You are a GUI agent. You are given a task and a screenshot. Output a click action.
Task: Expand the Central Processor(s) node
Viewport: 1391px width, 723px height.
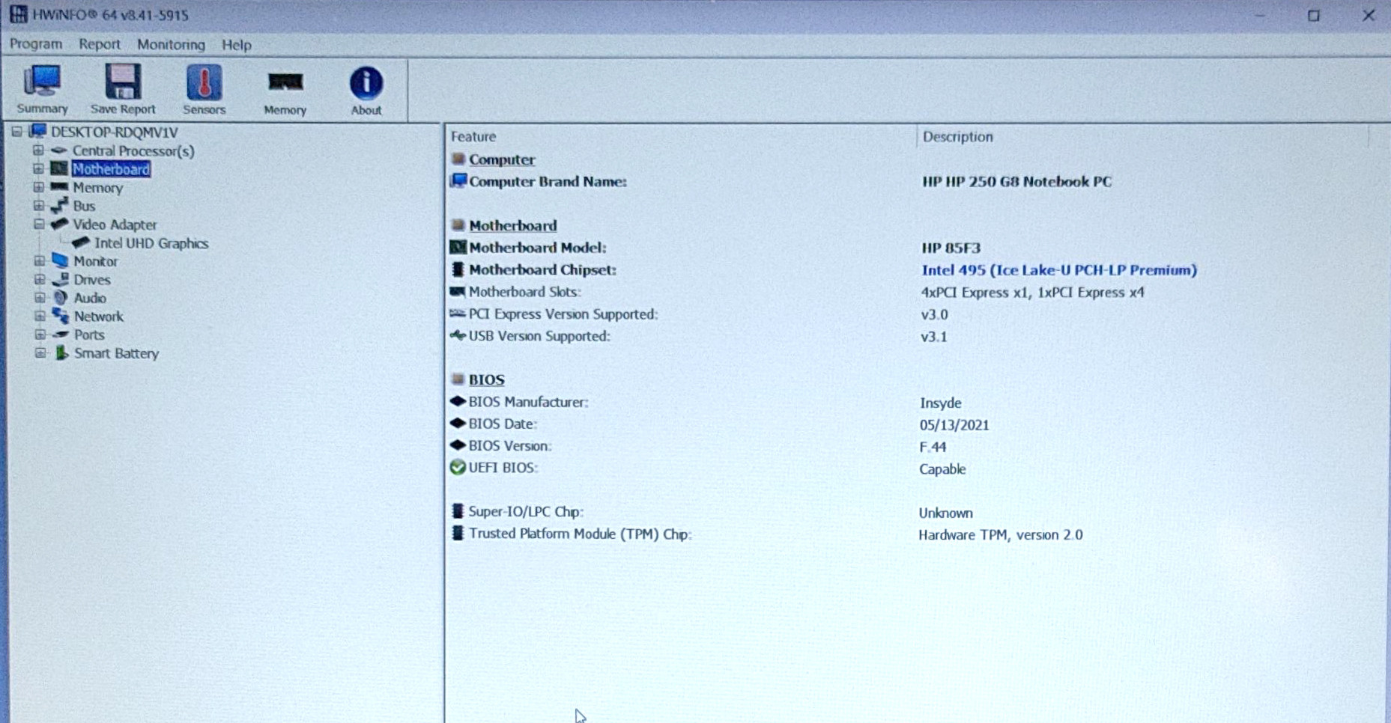pos(38,150)
